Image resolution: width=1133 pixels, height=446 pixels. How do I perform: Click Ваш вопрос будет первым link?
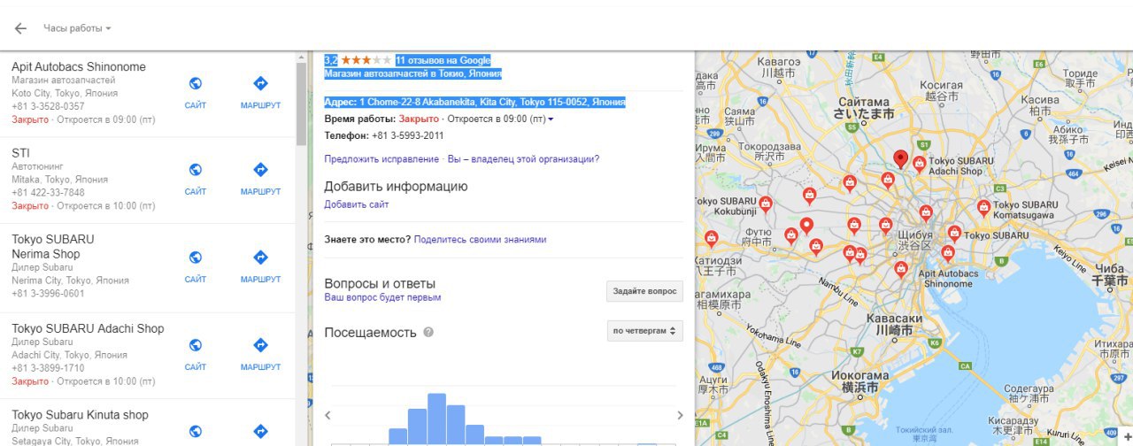(x=382, y=297)
